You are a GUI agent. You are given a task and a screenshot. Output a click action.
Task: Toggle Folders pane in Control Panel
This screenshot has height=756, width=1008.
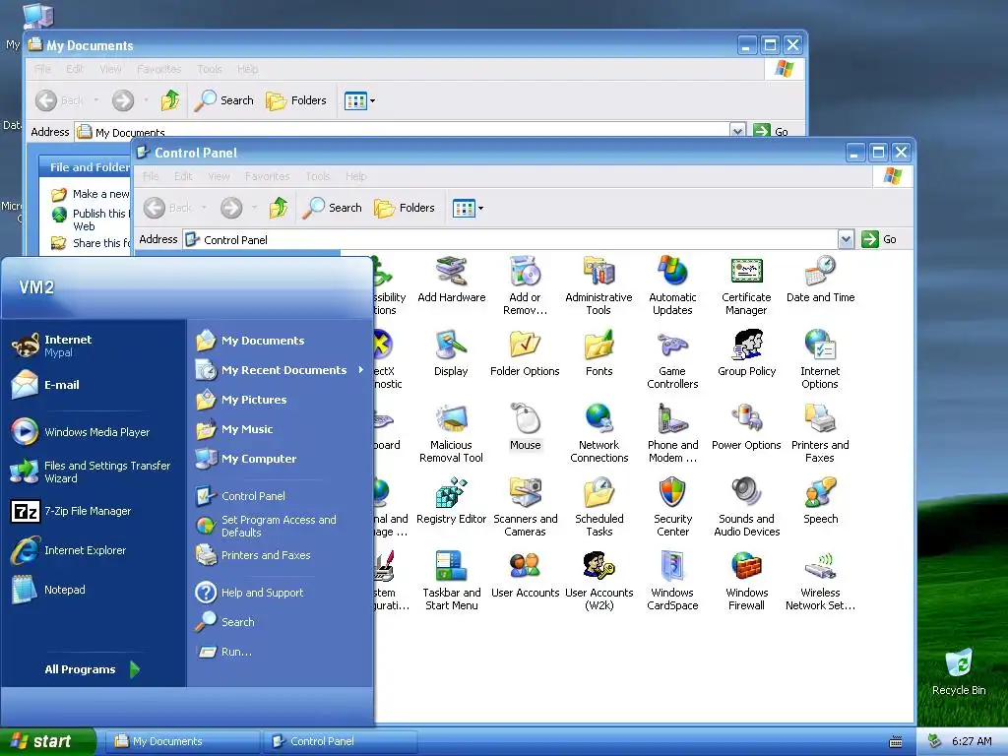tap(405, 208)
